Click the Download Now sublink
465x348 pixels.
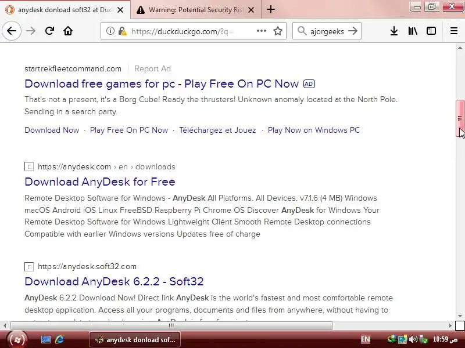click(52, 130)
